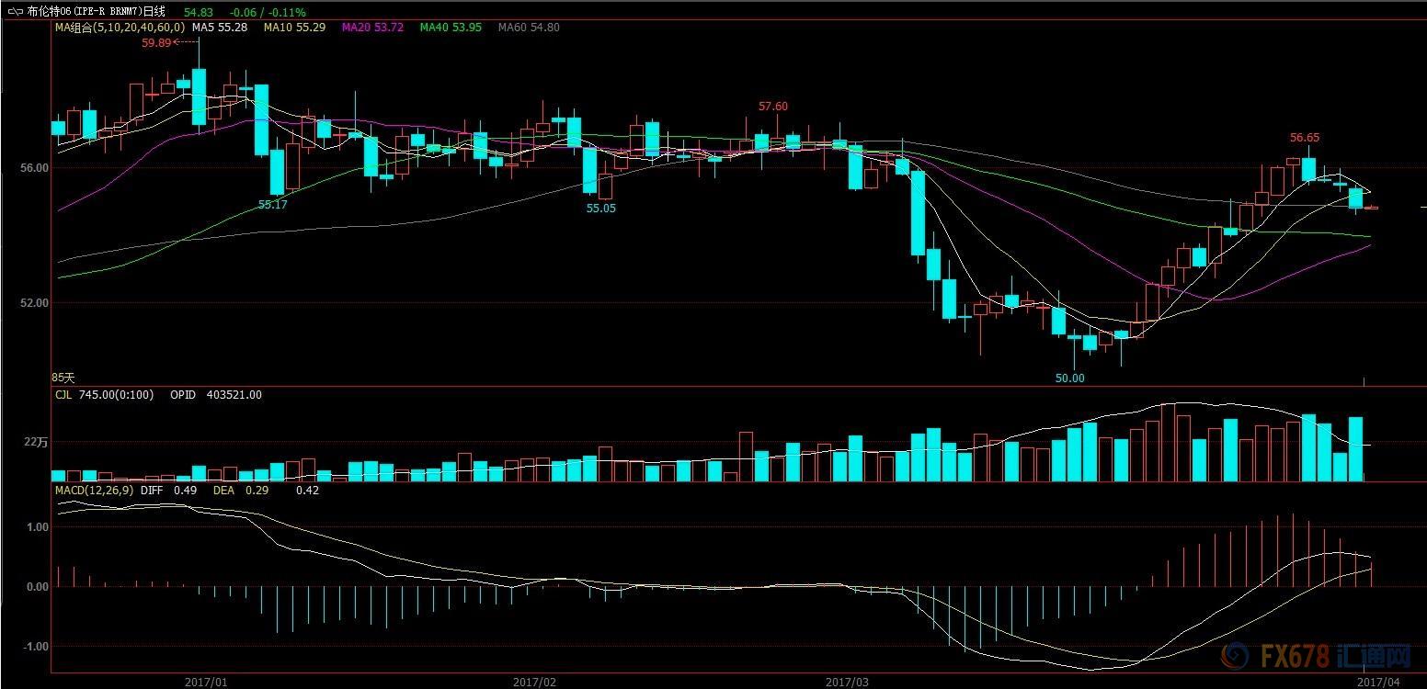The height and width of the screenshot is (689, 1427).
Task: Click the OPID 403521.00 open interest label
Action: (x=216, y=395)
